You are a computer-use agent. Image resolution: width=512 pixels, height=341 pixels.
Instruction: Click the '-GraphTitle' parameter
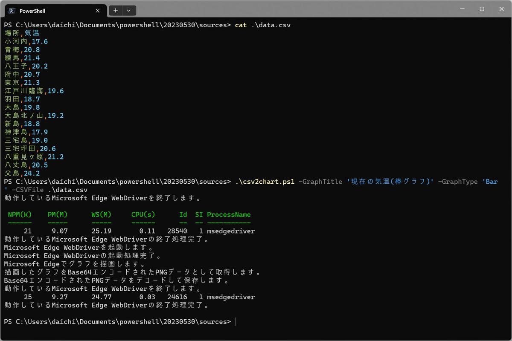(x=320, y=182)
